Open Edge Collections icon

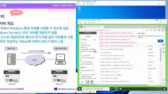[155, 30]
